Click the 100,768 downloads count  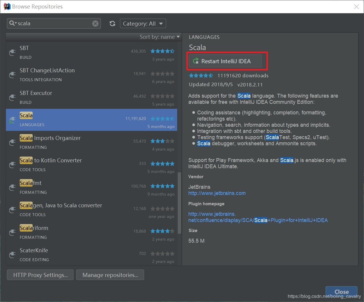(x=138, y=186)
